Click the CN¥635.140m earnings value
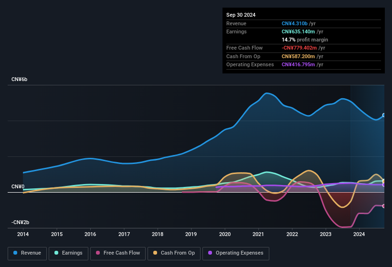 click(298, 31)
